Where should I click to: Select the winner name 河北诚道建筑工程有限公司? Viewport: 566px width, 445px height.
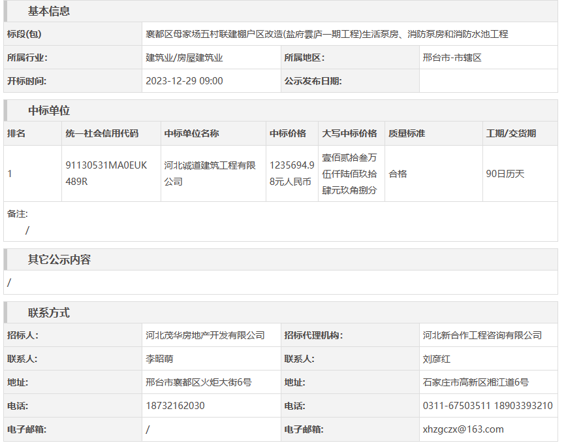[x=210, y=173]
